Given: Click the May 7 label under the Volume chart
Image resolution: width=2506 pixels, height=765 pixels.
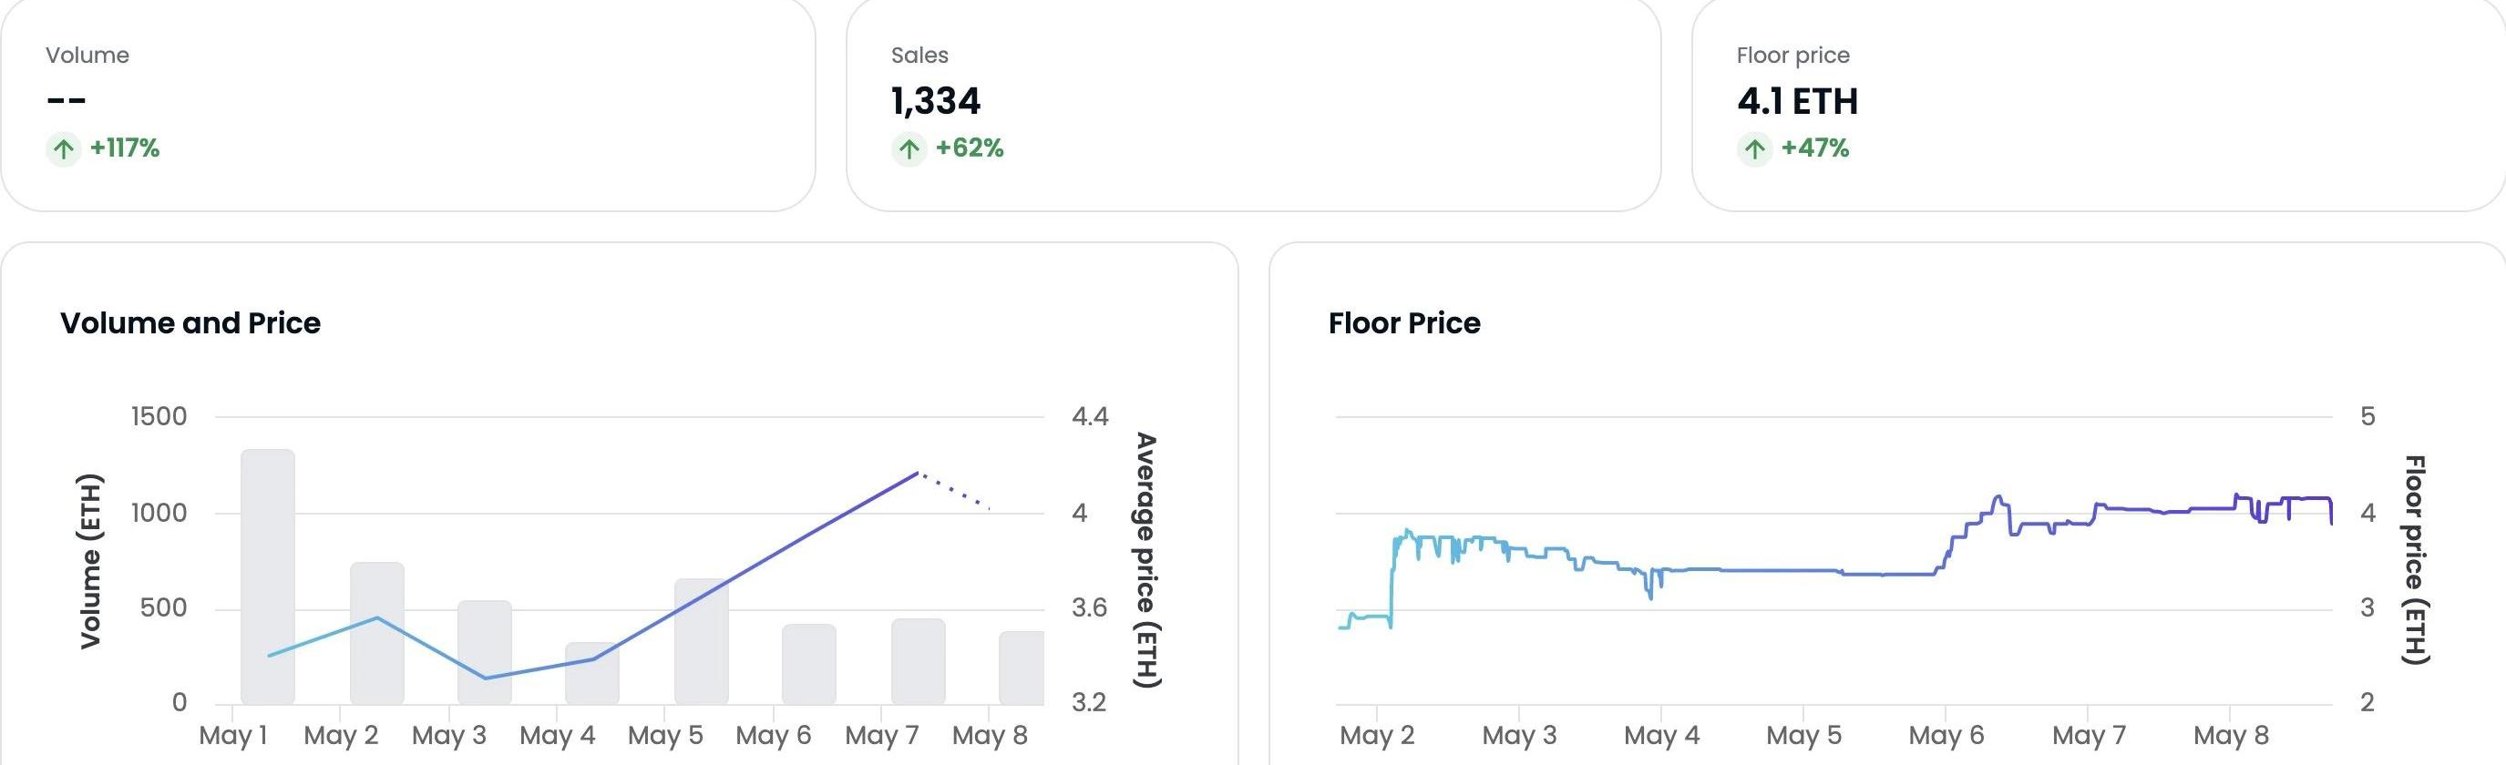Looking at the screenshot, I should point(881,736).
